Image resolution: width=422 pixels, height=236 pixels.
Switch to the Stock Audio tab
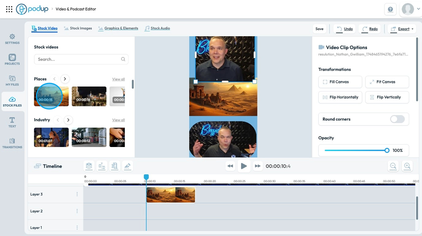click(157, 28)
